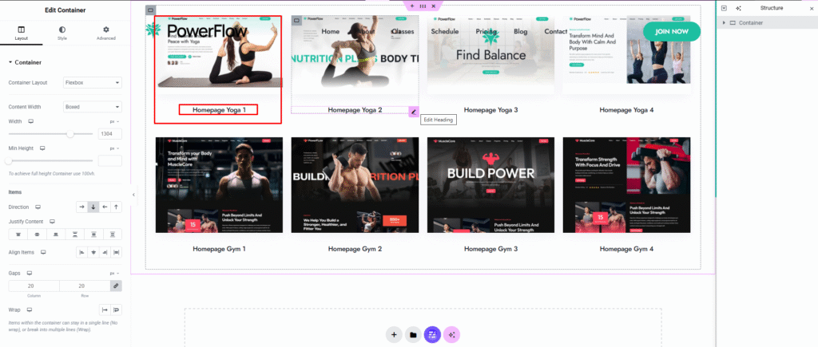Screen dimensions: 818x347
Task: Select the Wrap option button
Action: 117,310
